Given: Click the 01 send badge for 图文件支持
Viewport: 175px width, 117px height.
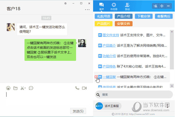Looking at the screenshot, I should click(100, 35).
